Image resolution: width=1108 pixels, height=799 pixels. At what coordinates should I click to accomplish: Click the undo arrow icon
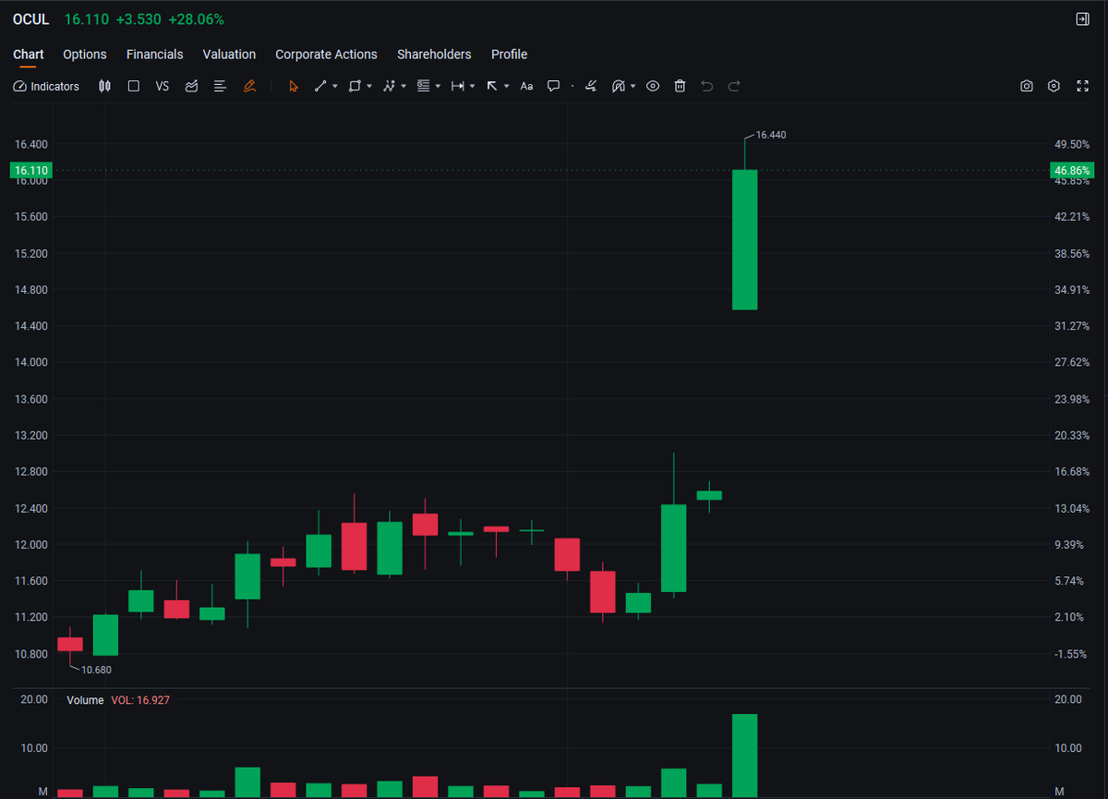click(706, 86)
